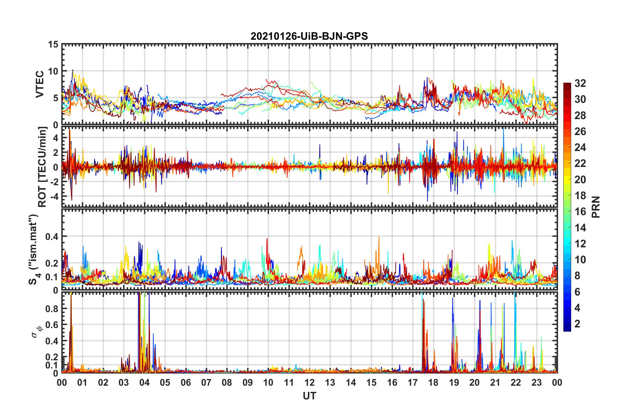The height and width of the screenshot is (414, 619).
Task: Select the S4 ("ism.mat") axis label
Action: (34, 249)
